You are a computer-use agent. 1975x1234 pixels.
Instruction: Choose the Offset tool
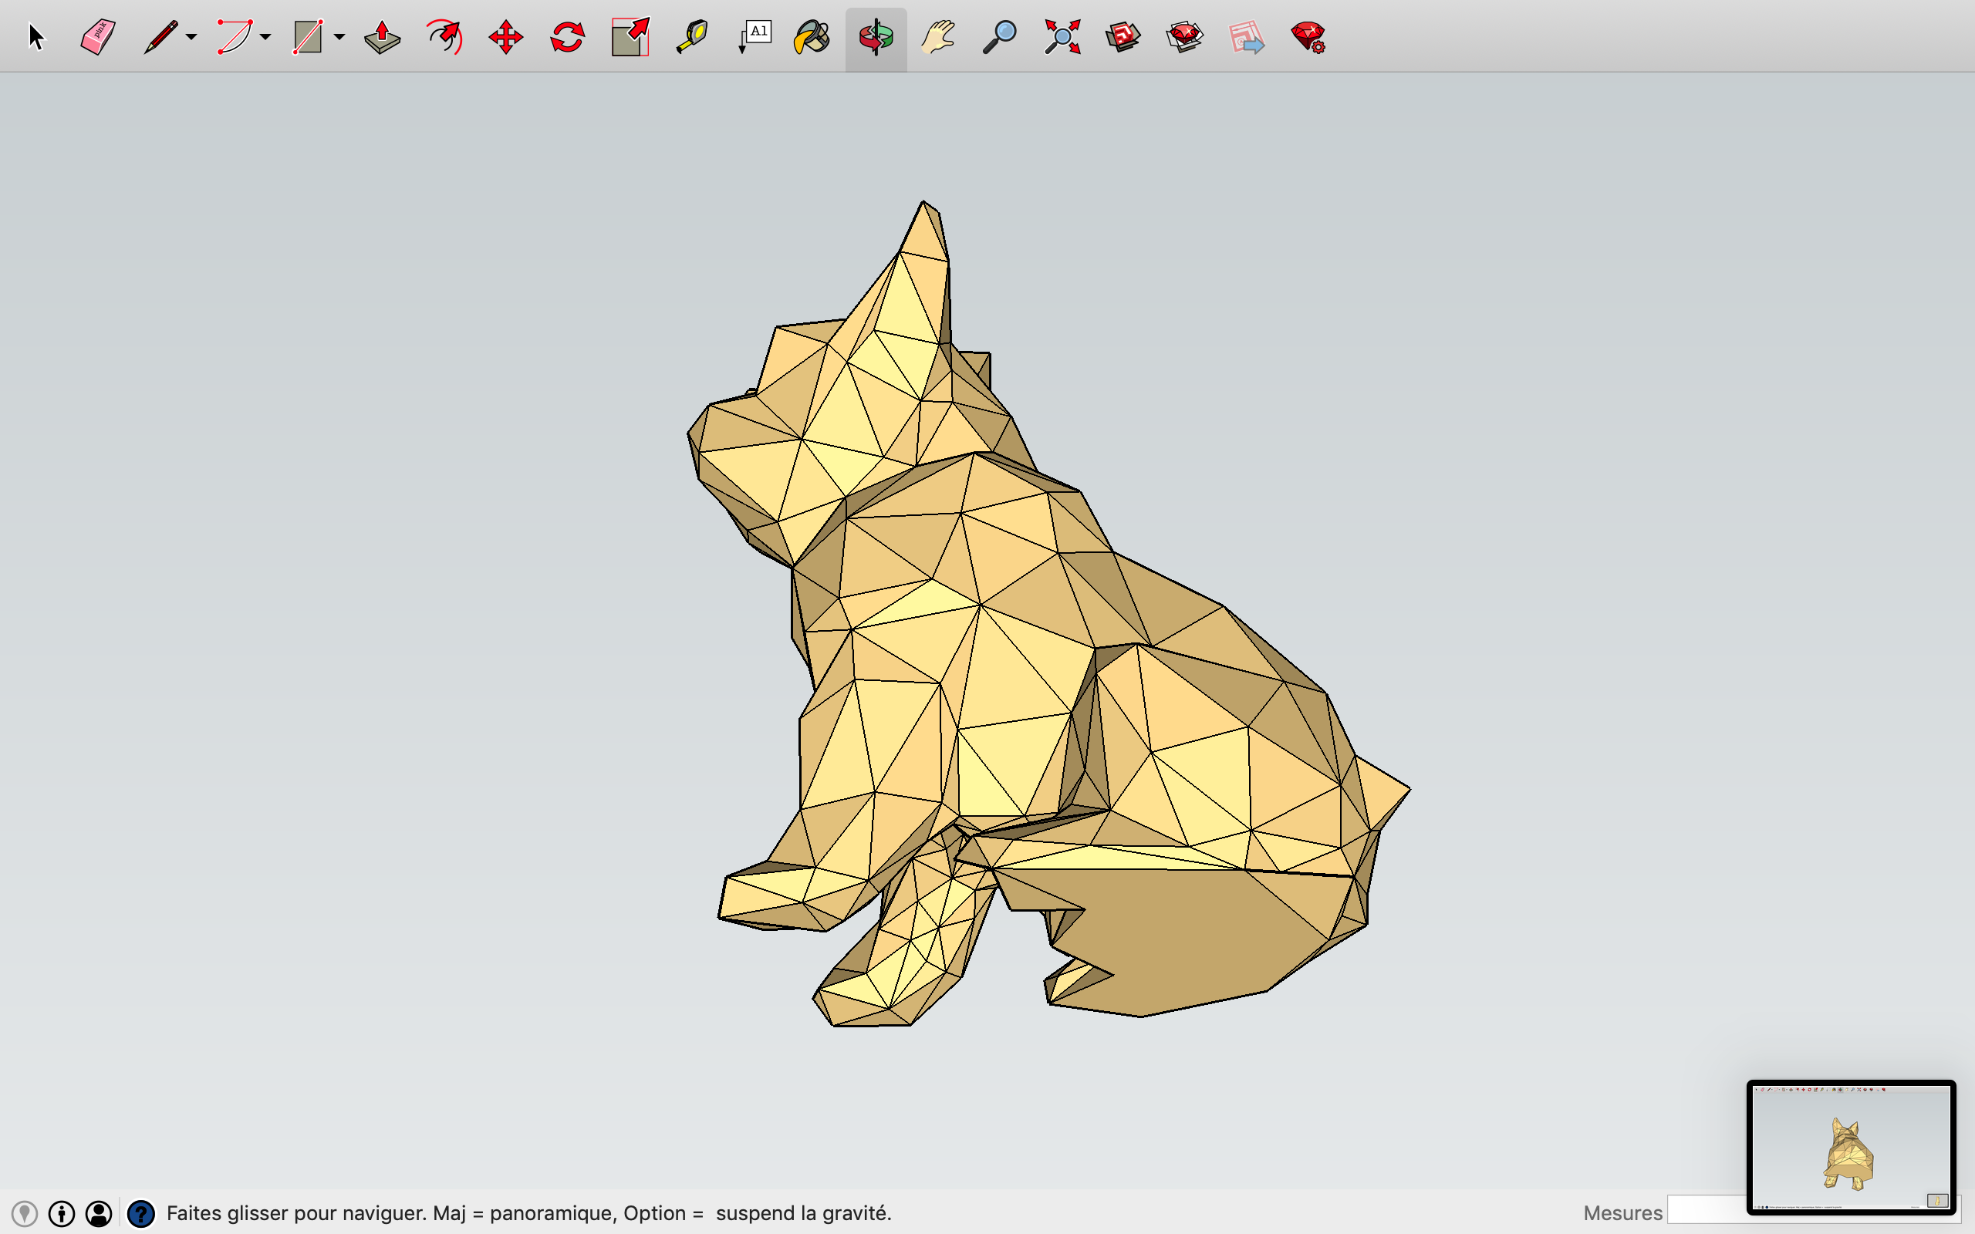click(445, 37)
